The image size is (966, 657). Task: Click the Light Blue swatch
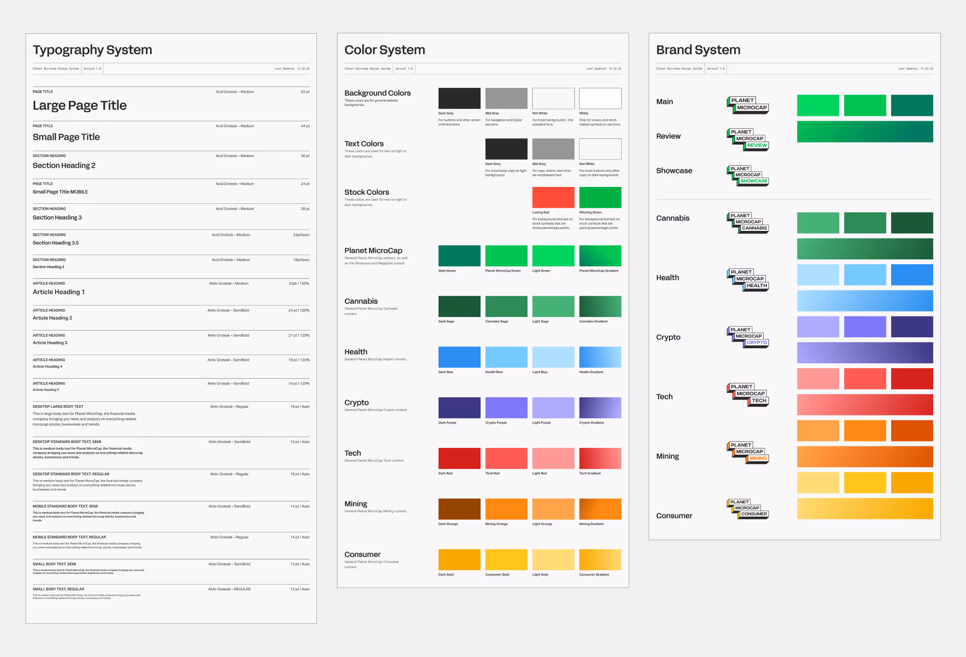[x=554, y=357]
